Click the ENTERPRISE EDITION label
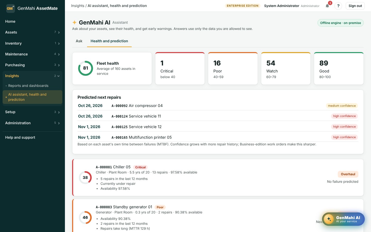The image size is (371, 232). tap(242, 6)
